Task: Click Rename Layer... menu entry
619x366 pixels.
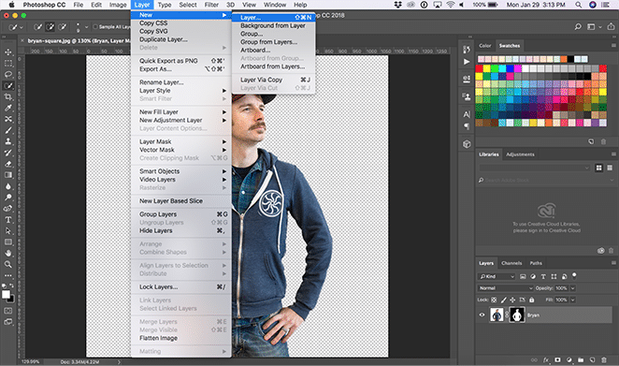Action: 181,82
